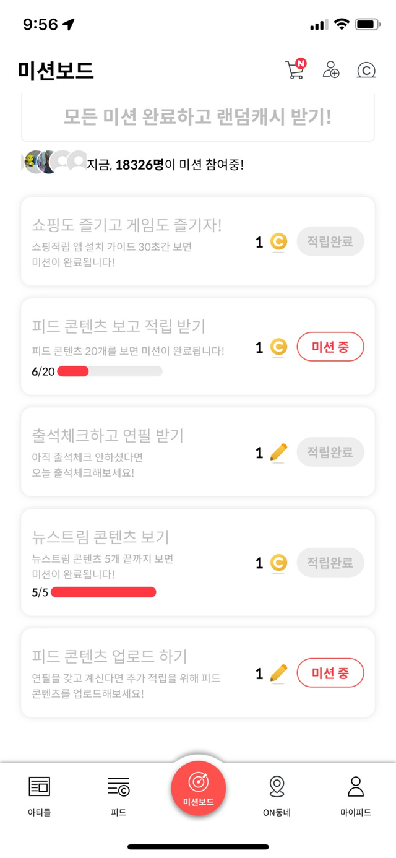Viewport: 396px width, 858px height.
Task: Tap 적립완료 button on attendance check mission
Action: point(330,452)
